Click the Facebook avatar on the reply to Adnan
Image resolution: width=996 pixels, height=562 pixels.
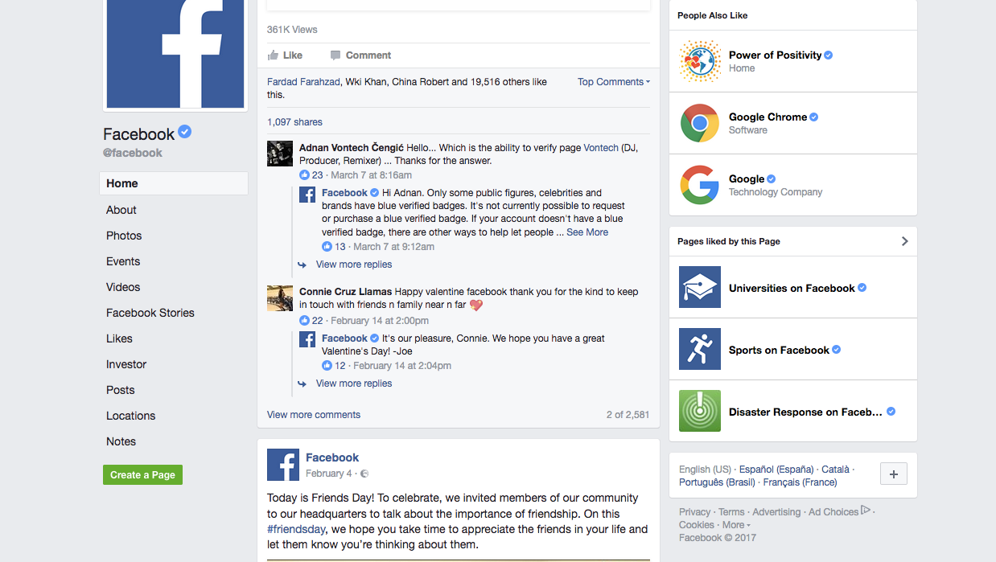[x=307, y=195]
